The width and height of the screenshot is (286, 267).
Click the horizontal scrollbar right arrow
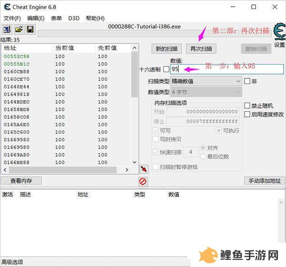[127, 170]
